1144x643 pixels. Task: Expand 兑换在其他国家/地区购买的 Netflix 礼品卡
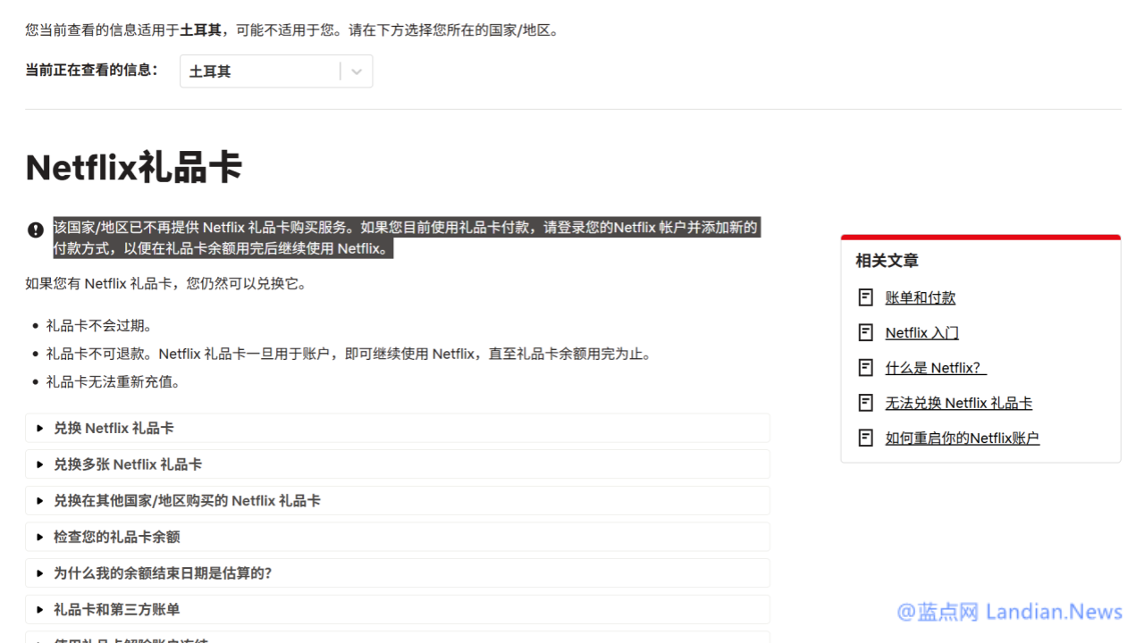point(398,501)
